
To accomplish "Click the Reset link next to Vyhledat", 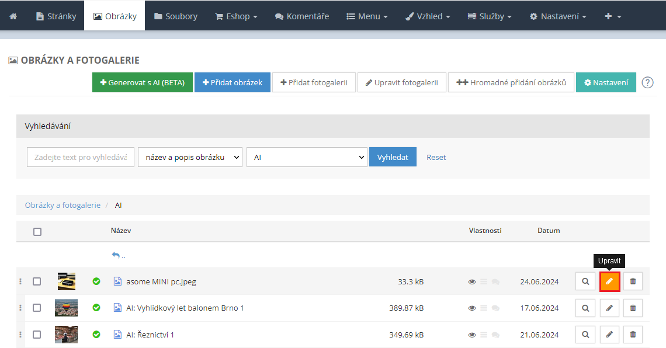I will point(436,157).
